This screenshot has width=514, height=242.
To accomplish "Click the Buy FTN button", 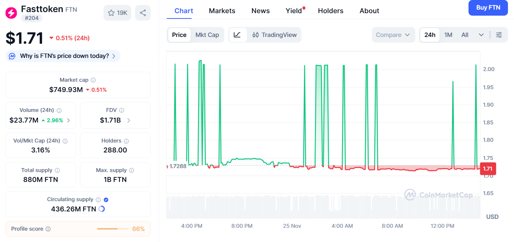I will pos(488,8).
